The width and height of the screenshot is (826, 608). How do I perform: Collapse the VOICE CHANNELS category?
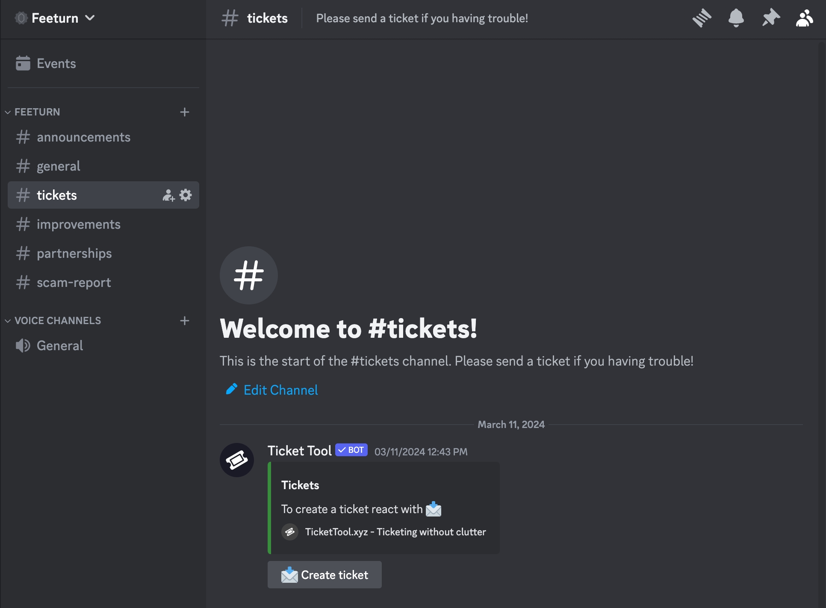tap(57, 321)
